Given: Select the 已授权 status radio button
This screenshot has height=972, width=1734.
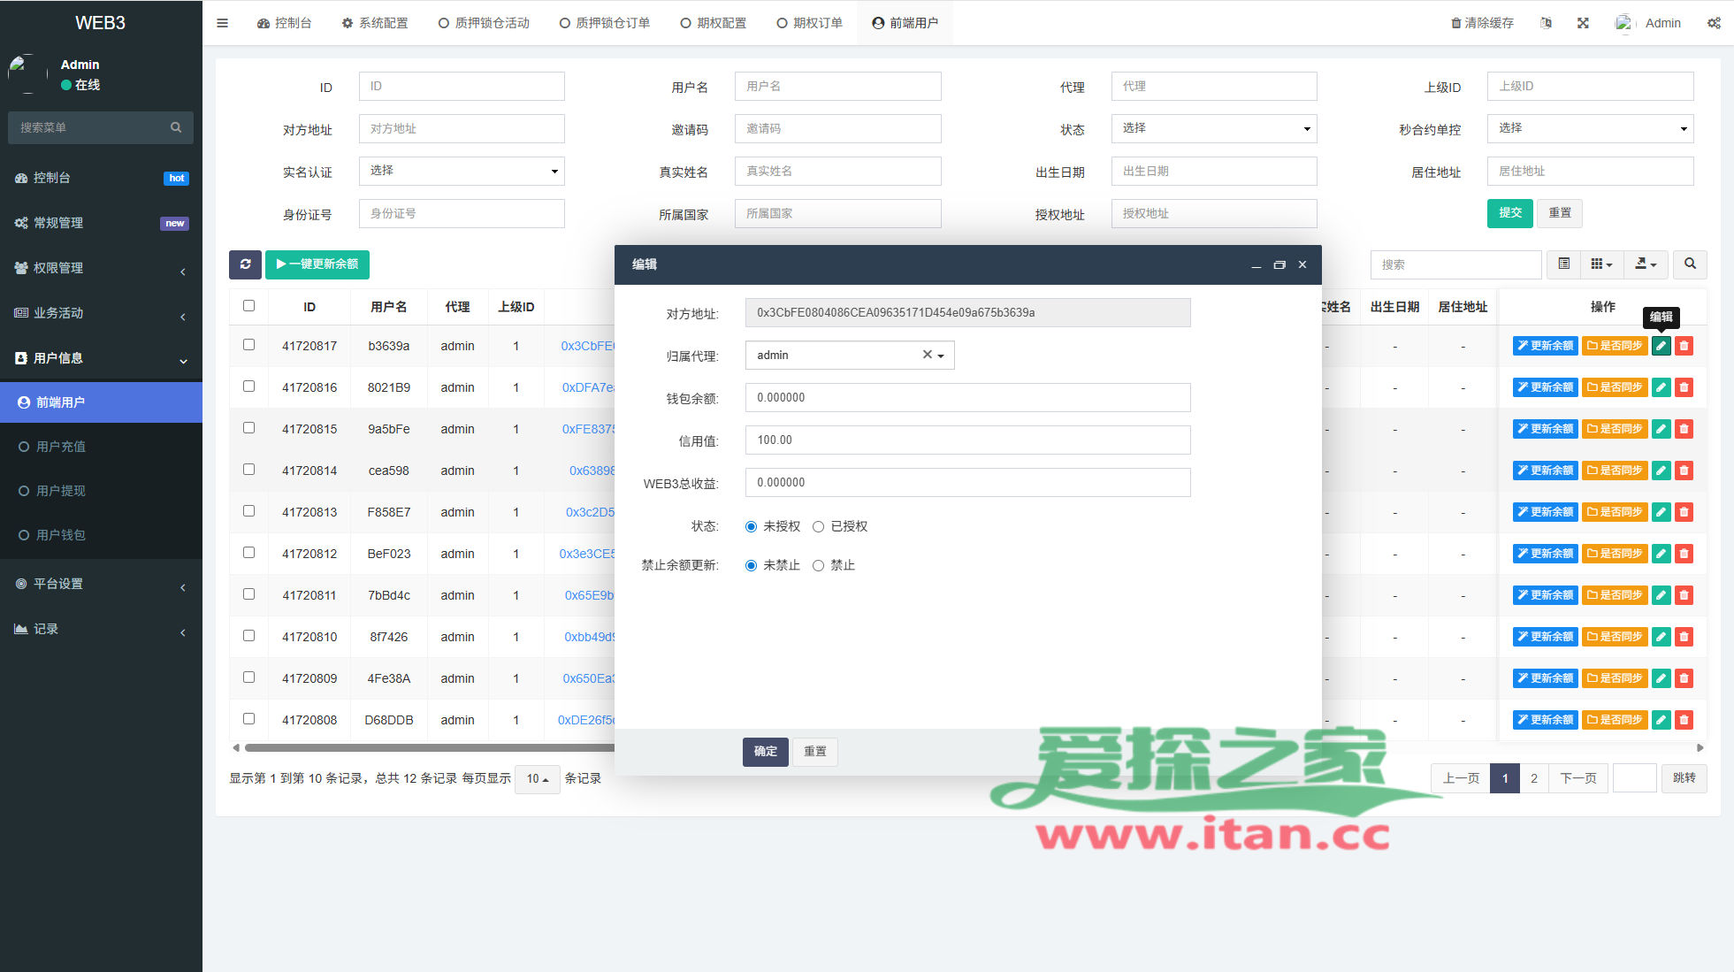Looking at the screenshot, I should 819,527.
